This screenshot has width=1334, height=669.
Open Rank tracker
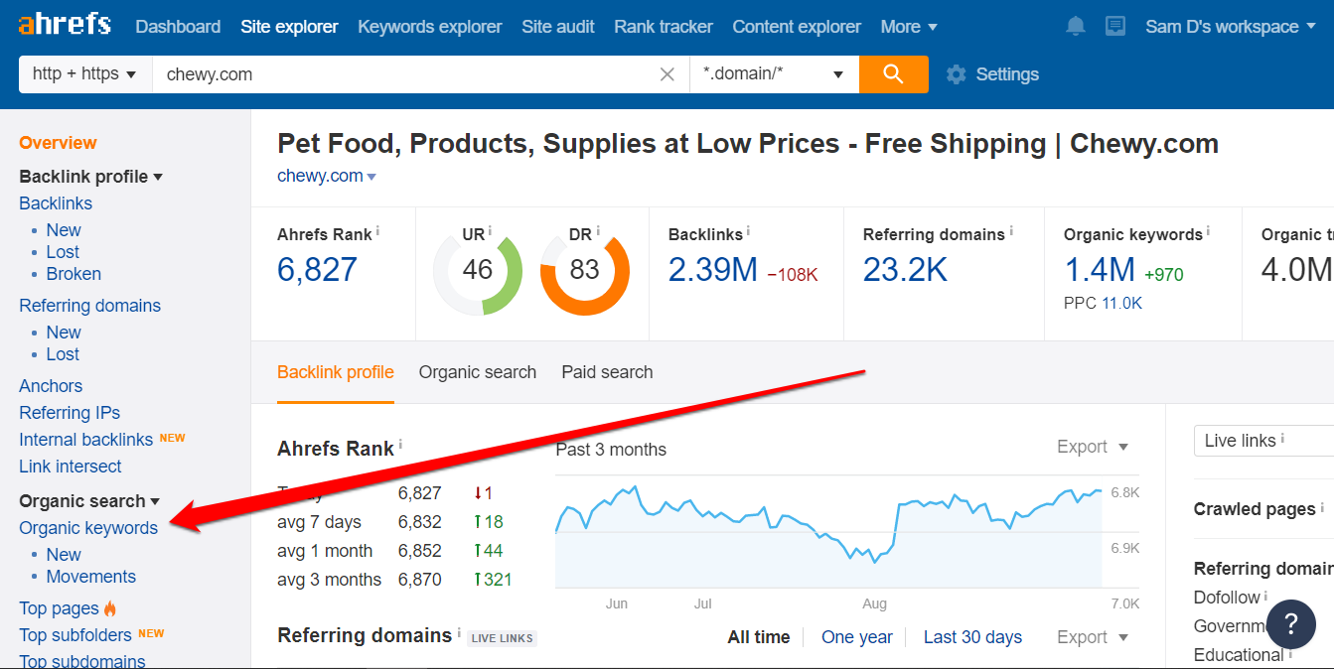click(664, 27)
